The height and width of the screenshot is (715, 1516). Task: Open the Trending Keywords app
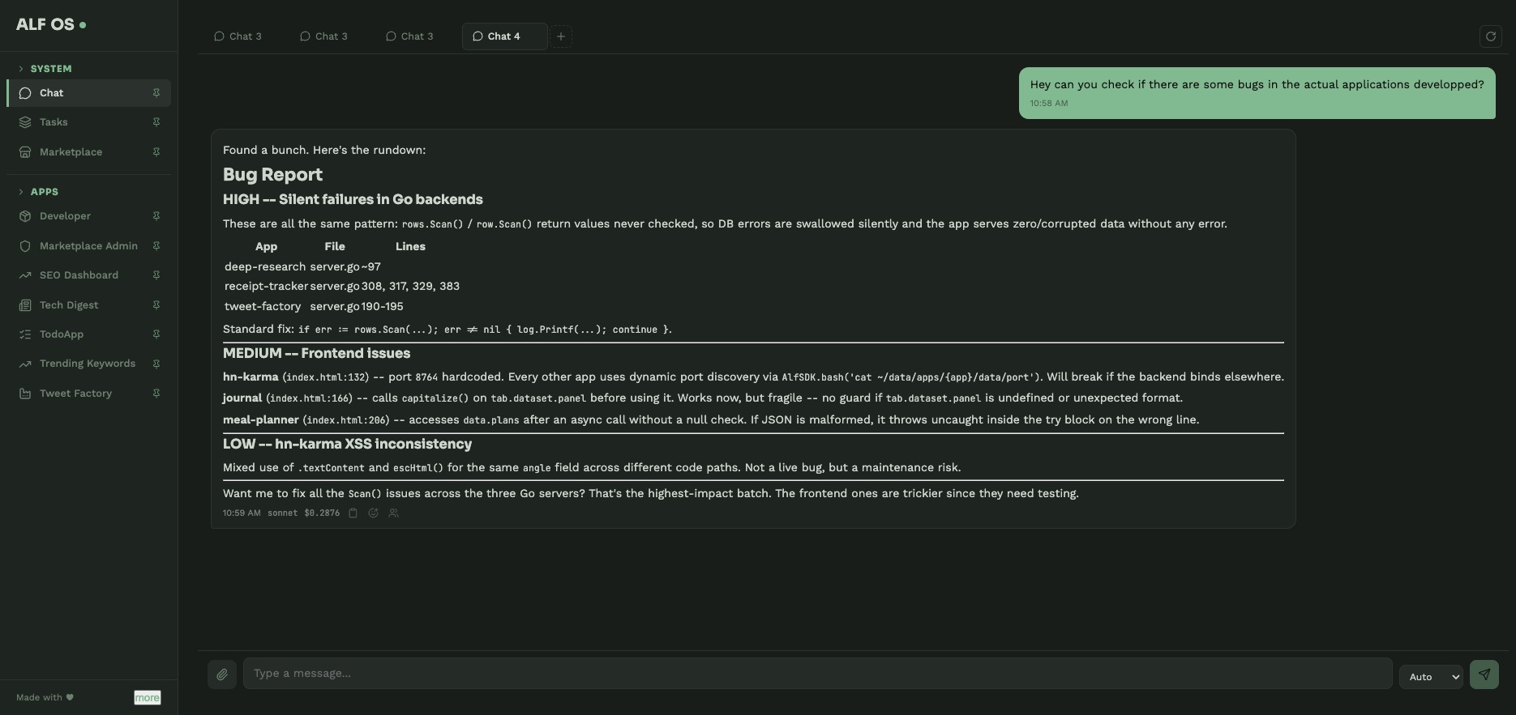click(x=88, y=364)
